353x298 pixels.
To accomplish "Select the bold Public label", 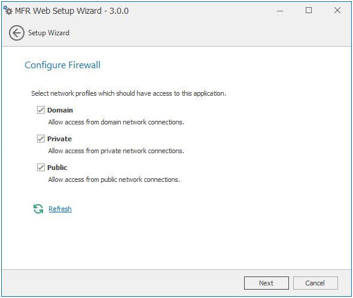I will coord(57,168).
